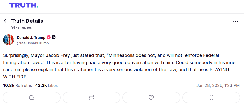The image size is (244, 108).
Task: Show the 10.8k ReTruths list
Action: 17,85
